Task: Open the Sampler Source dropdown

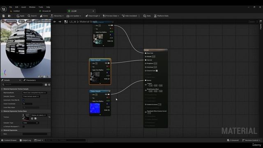Action: [31, 96]
